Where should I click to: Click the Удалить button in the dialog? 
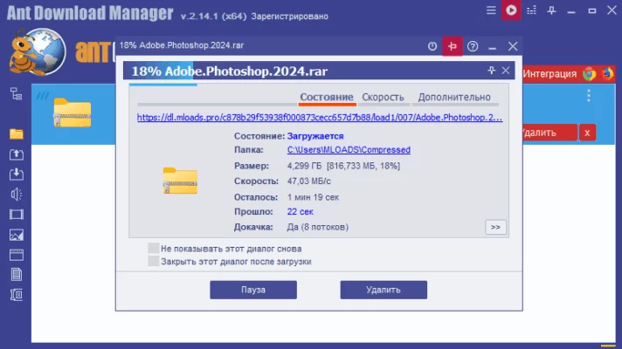tap(384, 290)
